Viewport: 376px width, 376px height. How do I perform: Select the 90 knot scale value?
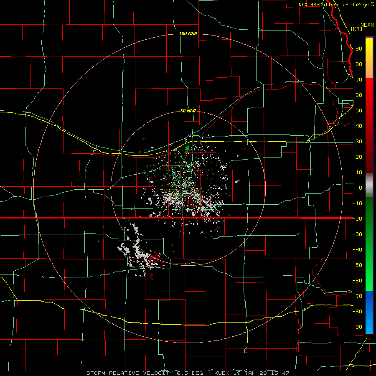click(x=359, y=49)
